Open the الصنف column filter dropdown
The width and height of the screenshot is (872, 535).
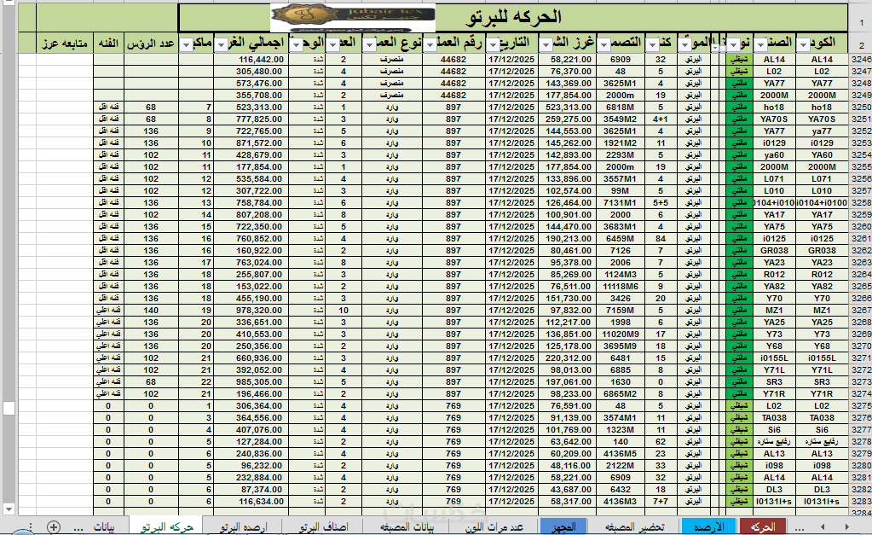[761, 44]
